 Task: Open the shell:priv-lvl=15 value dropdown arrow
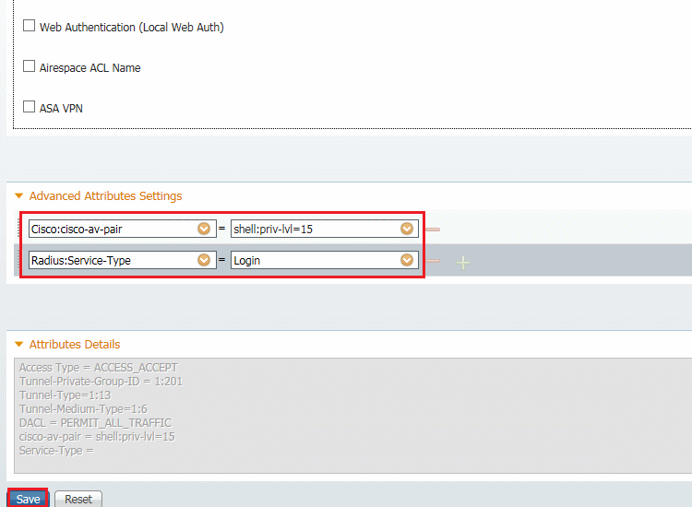coord(407,229)
